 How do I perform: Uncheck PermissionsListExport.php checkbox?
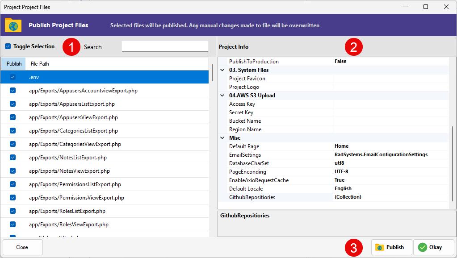pos(13,184)
